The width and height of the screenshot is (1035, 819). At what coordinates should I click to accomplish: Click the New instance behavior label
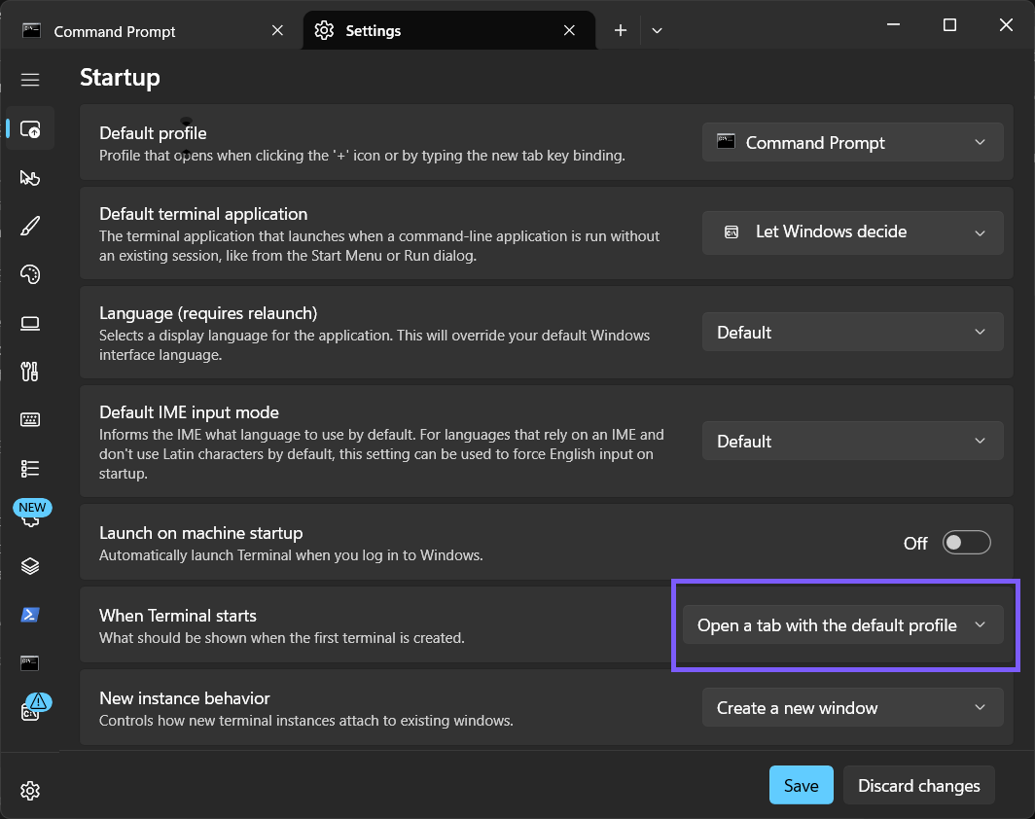(185, 698)
